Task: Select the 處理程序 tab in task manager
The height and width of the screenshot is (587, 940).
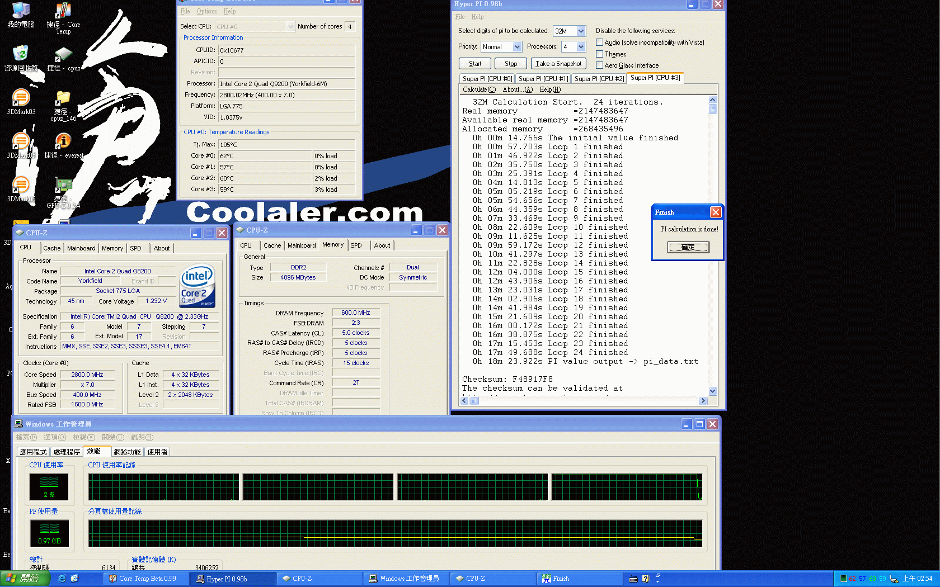Action: coord(67,452)
